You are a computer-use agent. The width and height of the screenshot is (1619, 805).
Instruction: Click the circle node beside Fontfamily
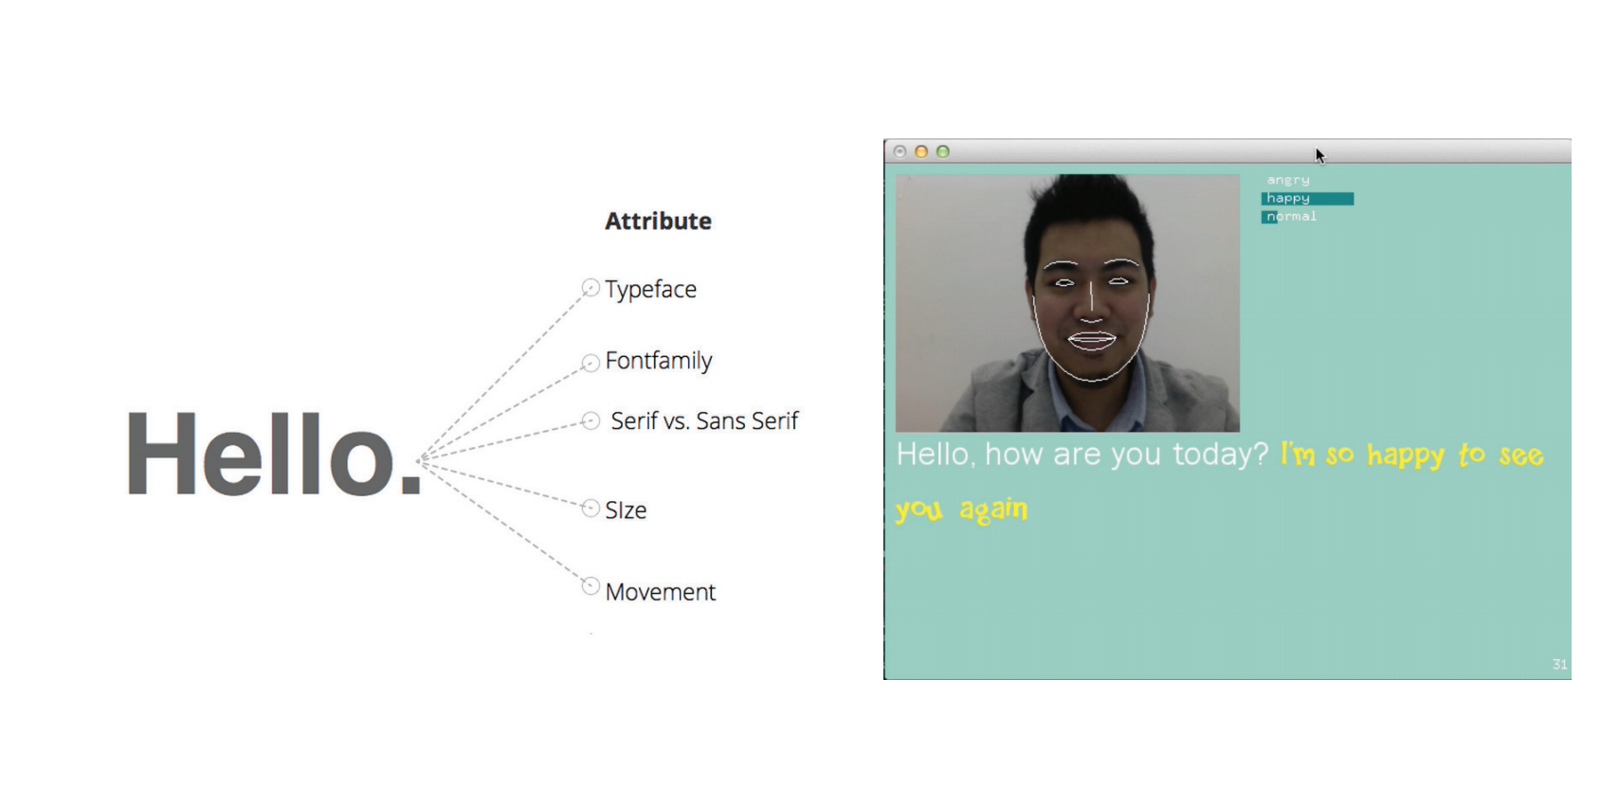click(x=591, y=363)
